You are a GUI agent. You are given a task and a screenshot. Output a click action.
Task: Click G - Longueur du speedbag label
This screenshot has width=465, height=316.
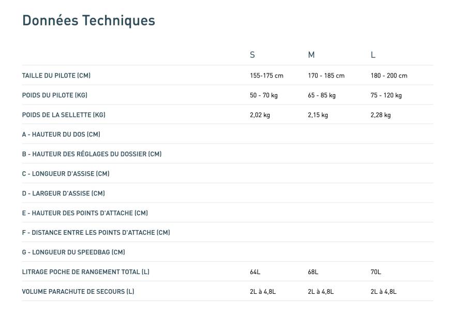pos(73,252)
